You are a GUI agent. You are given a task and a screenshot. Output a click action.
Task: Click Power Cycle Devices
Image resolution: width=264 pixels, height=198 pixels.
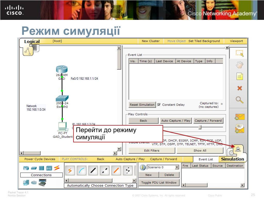coord(40,159)
